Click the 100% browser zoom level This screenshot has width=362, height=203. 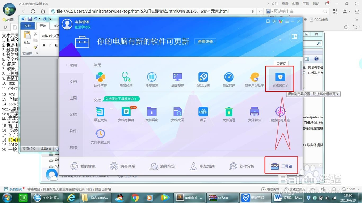click(x=351, y=189)
